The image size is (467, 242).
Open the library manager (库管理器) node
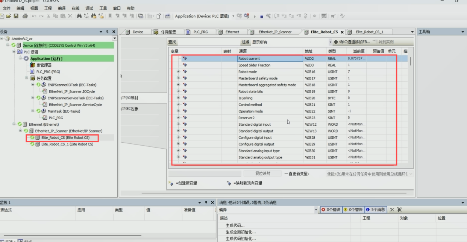point(44,65)
